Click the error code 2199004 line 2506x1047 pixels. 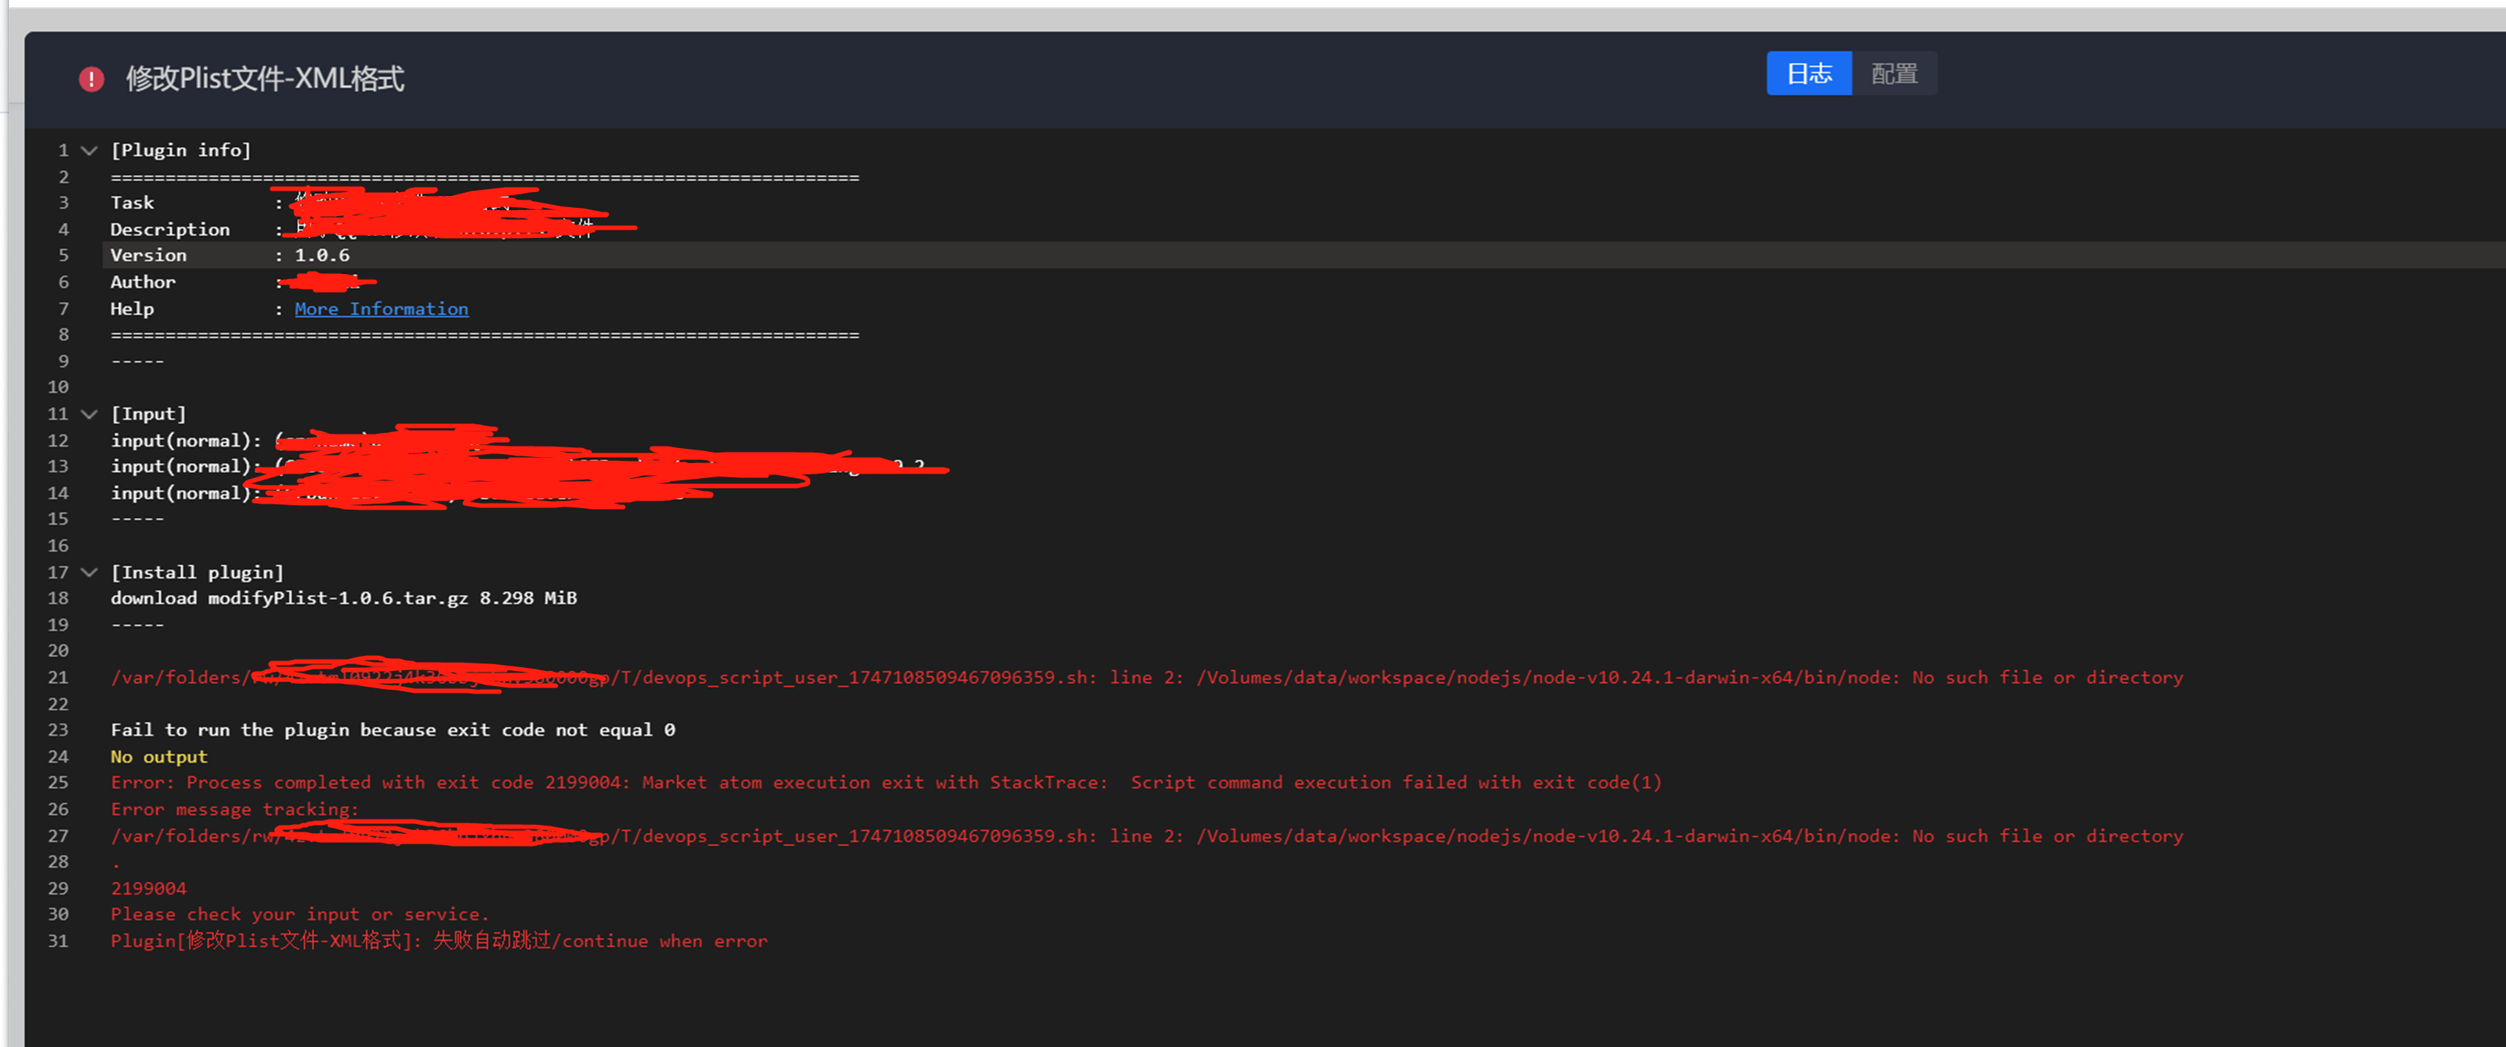pos(148,889)
